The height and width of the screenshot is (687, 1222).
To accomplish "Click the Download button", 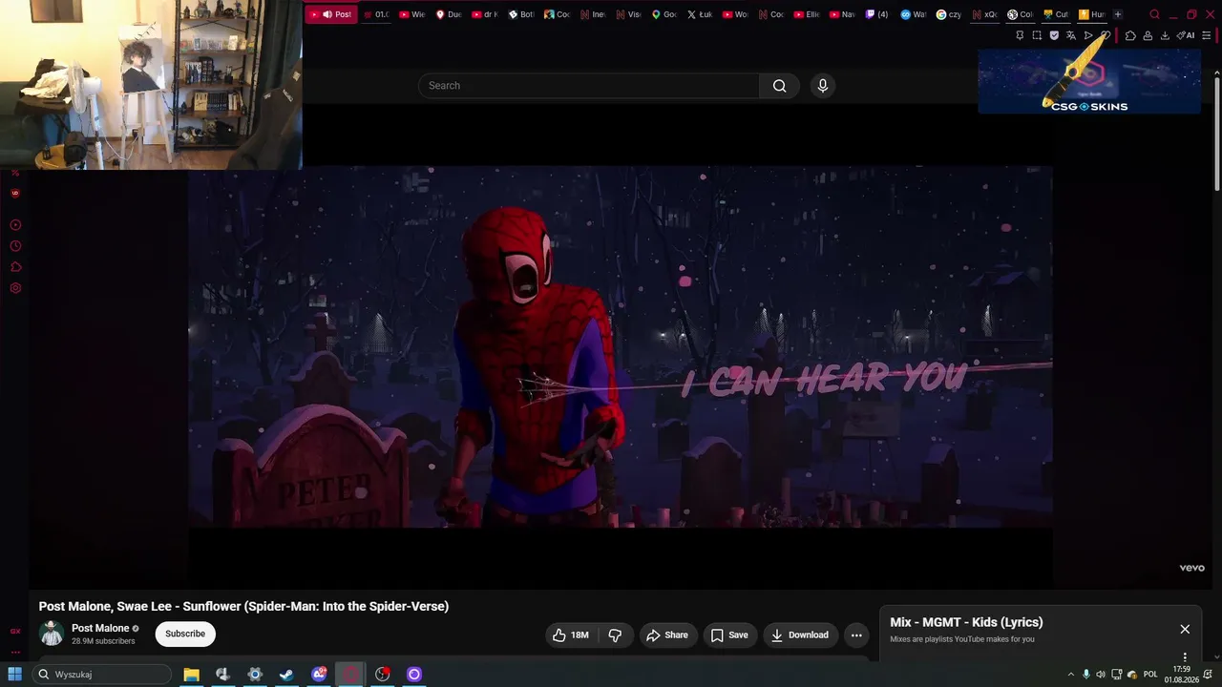I will point(800,635).
